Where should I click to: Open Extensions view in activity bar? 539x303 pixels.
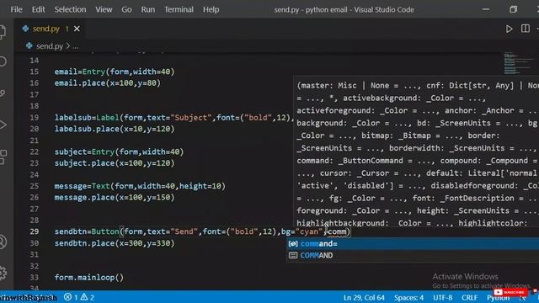point(3,157)
